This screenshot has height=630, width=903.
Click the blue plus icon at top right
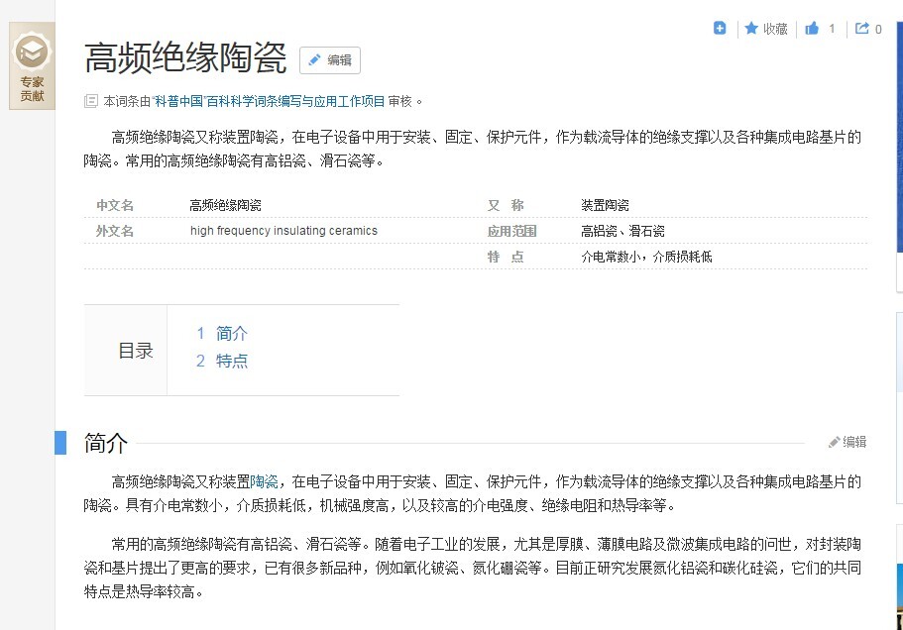(x=721, y=29)
